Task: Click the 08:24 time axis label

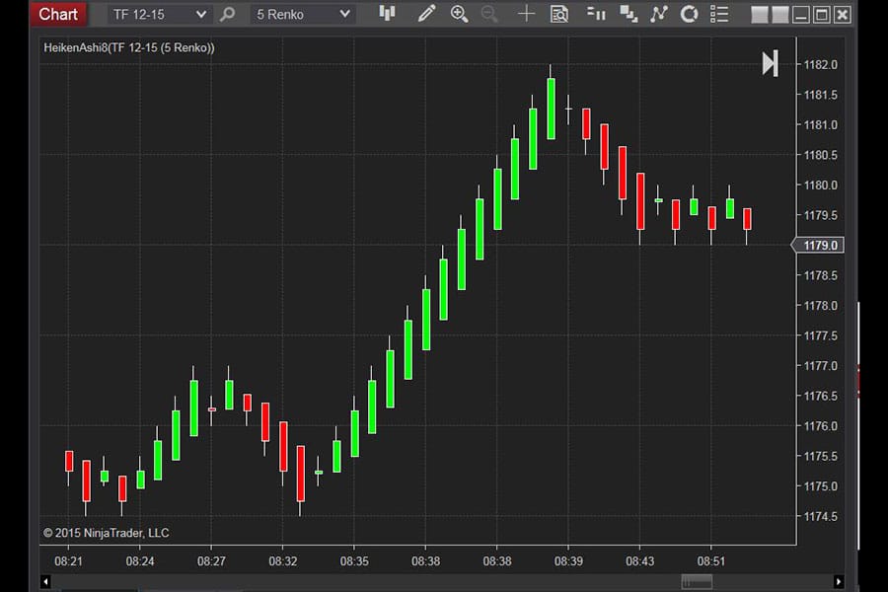Action: click(x=140, y=561)
